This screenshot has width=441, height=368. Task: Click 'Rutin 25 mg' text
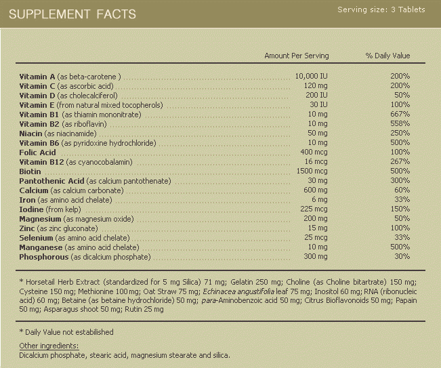[144, 310]
